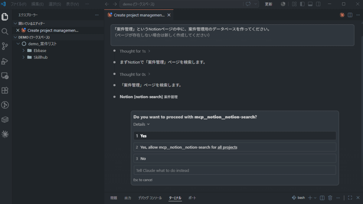Screen dimensions: 363x204
Task: Open Customize Layout in title bar
Action: [294, 4]
